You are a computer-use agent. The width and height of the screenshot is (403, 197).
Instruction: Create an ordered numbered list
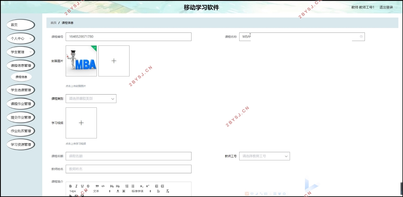pos(127,186)
